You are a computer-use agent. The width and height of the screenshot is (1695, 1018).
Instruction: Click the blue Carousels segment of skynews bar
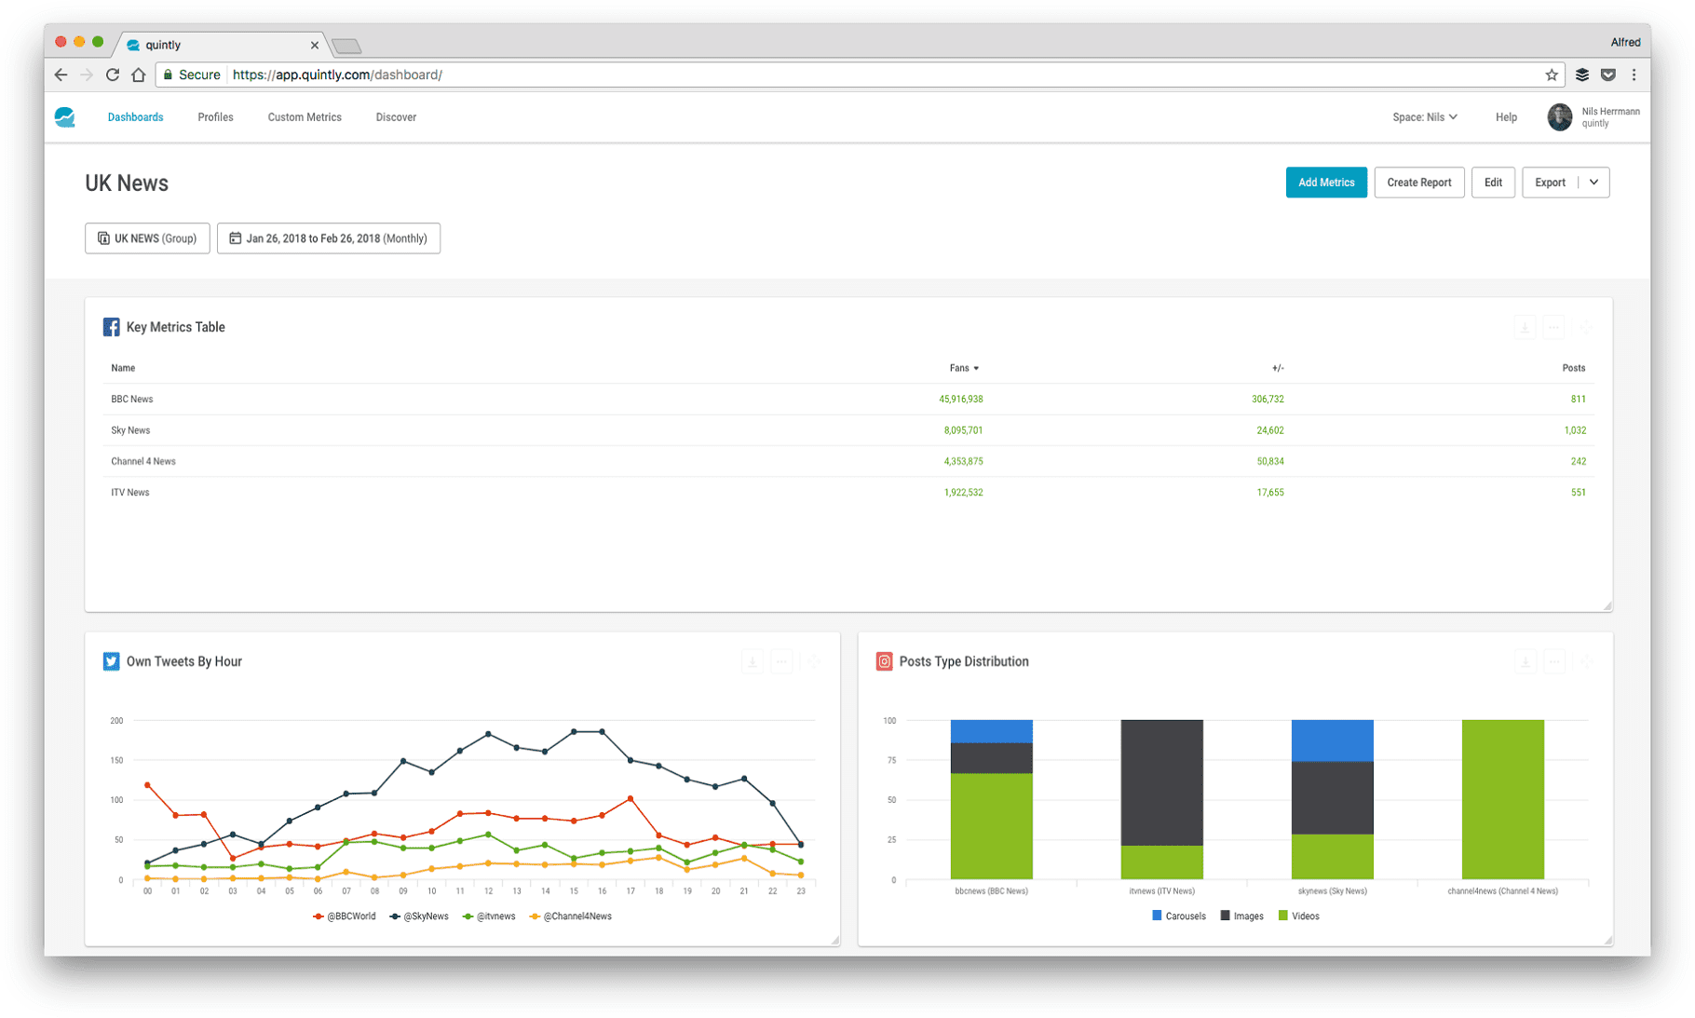coord(1332,740)
